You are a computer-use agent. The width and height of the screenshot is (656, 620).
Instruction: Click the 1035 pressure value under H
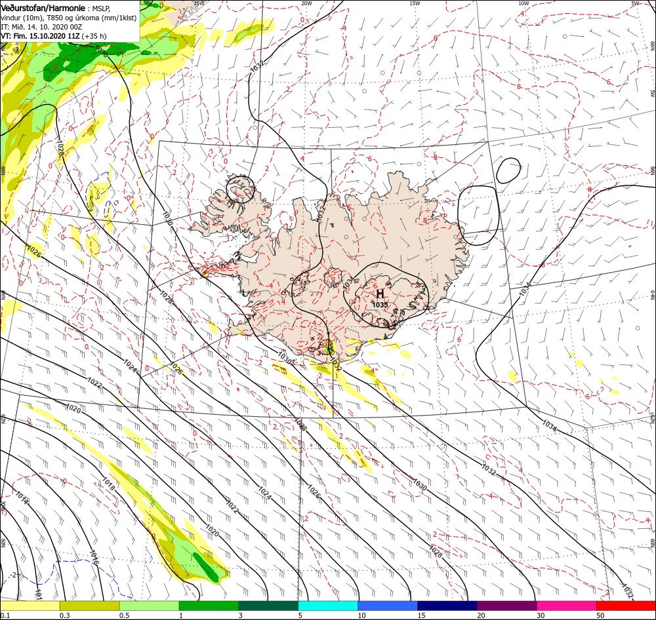(x=380, y=305)
